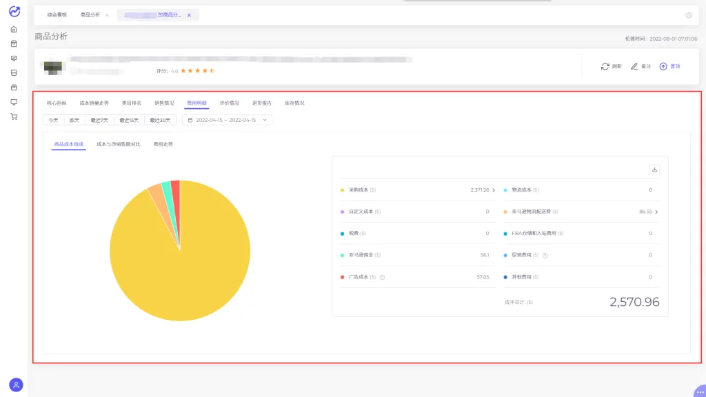Click the 2,570.96 total cost figure

[x=634, y=302]
